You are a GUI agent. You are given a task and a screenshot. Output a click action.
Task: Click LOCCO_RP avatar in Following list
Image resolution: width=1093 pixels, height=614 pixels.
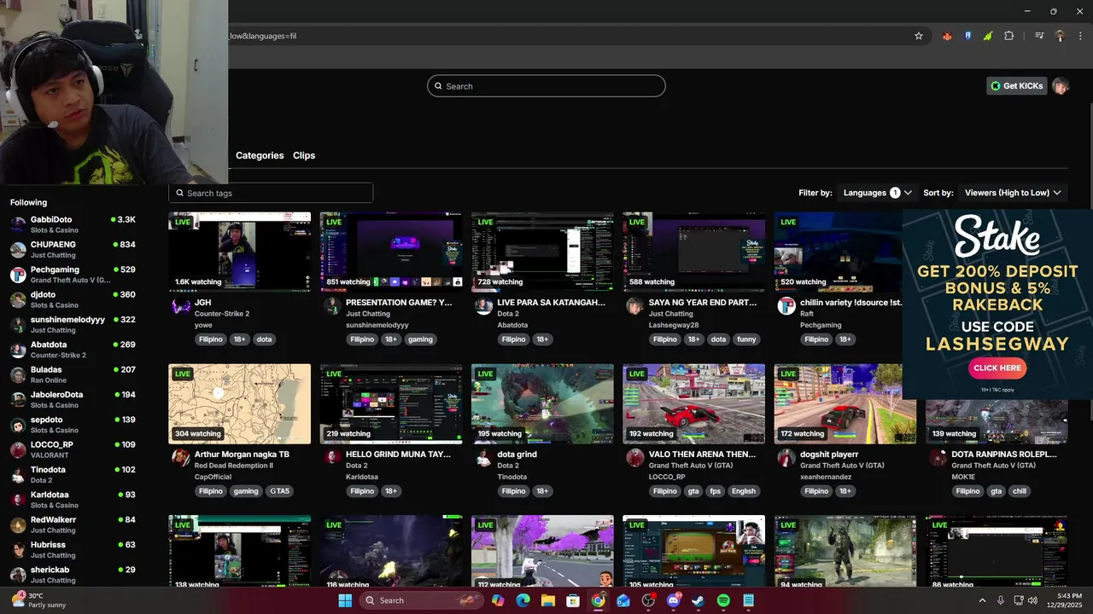pos(18,449)
